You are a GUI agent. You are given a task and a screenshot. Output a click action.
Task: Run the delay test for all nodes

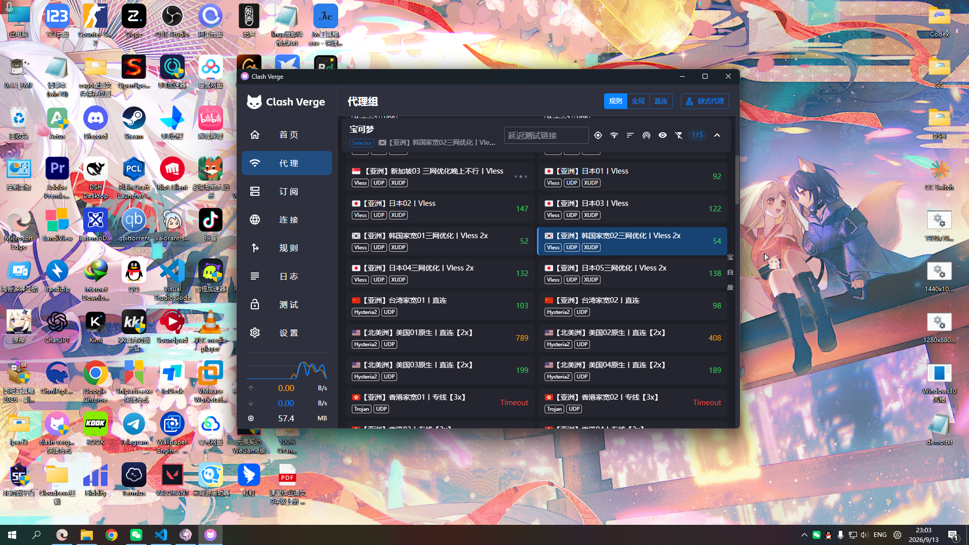point(614,135)
